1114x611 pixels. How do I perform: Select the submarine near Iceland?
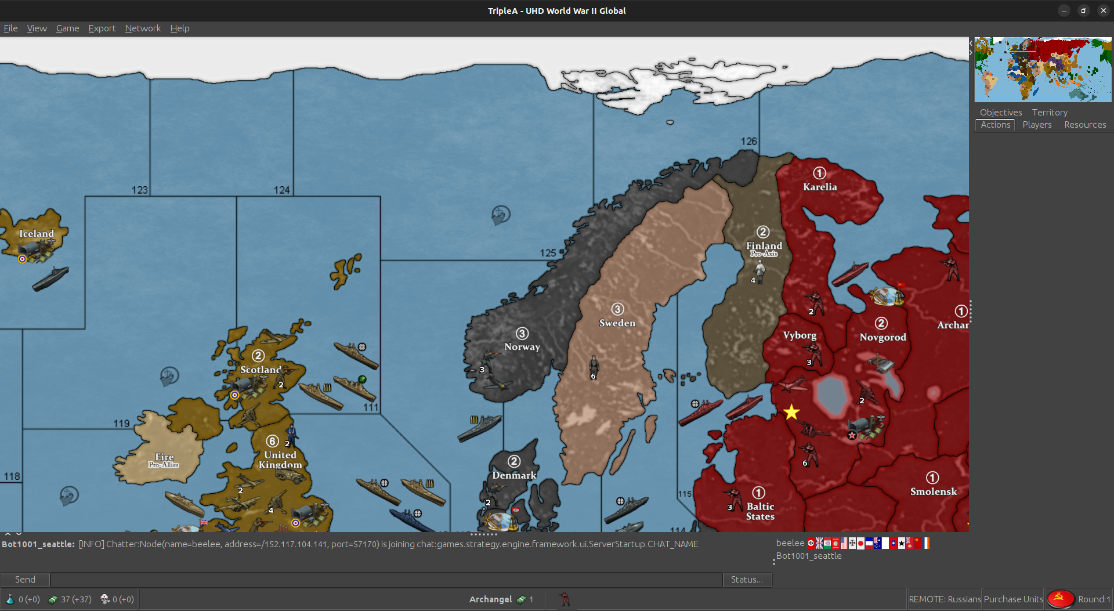pos(50,279)
